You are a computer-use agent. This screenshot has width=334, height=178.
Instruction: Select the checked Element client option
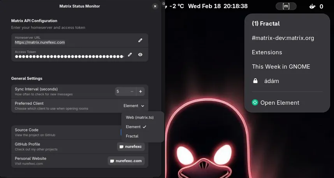click(136, 127)
